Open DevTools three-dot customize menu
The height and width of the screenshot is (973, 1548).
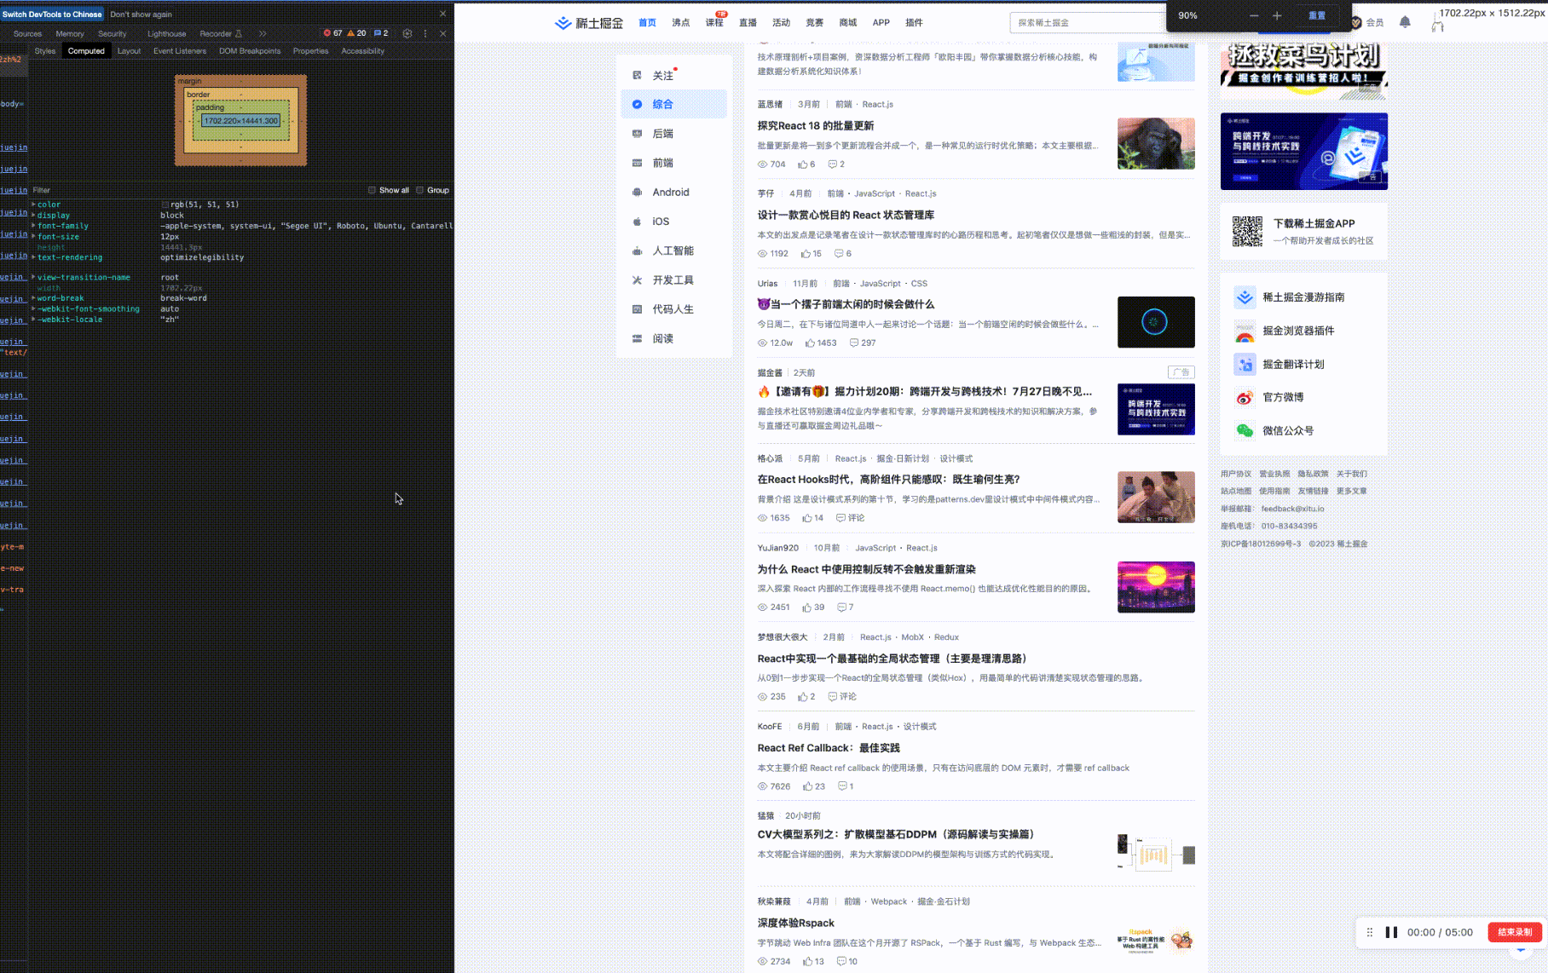pyautogui.click(x=425, y=33)
